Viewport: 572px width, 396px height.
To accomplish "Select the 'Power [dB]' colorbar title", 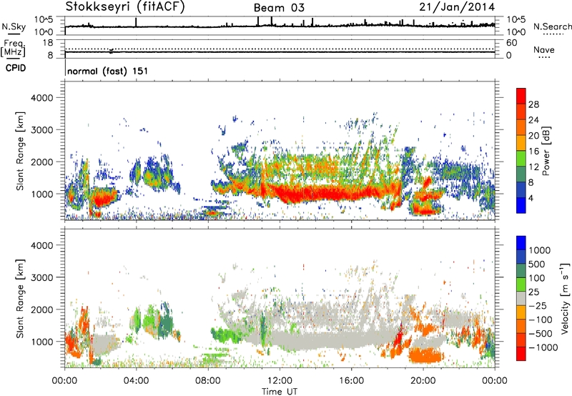I will tap(546, 151).
